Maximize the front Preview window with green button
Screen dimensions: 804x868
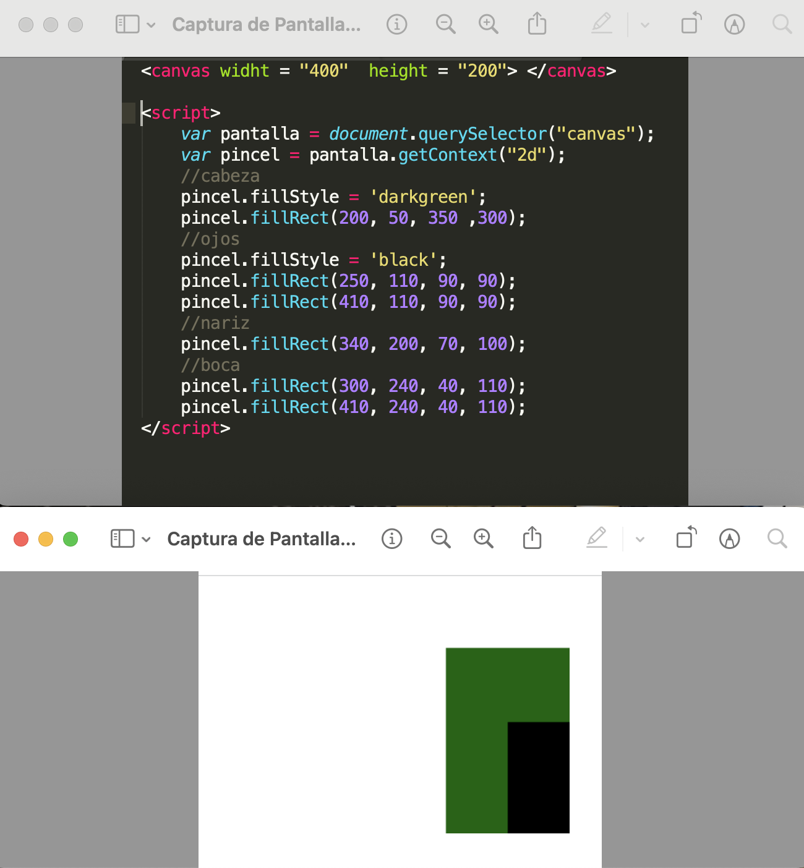[x=71, y=539]
